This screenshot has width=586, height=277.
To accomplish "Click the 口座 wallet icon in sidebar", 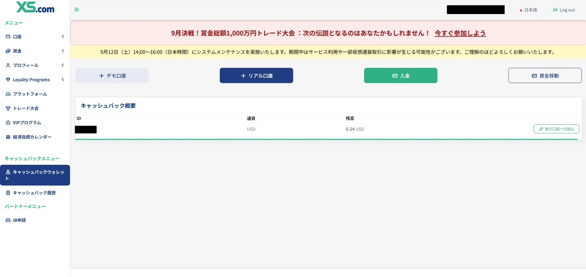I will point(8,37).
